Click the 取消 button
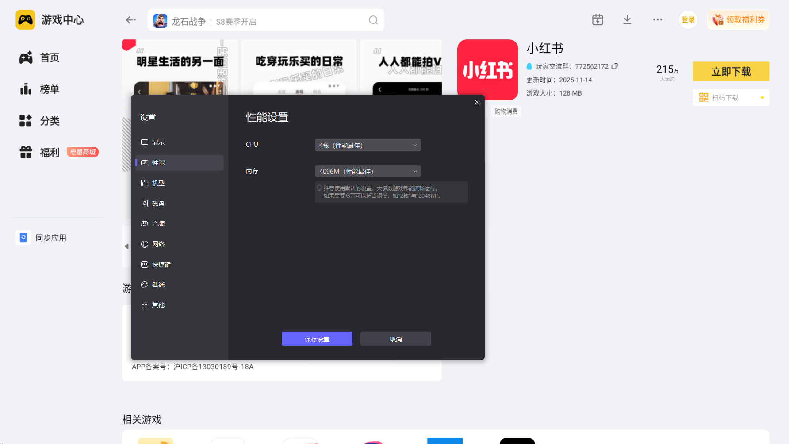The height and width of the screenshot is (444, 789). [x=396, y=339]
